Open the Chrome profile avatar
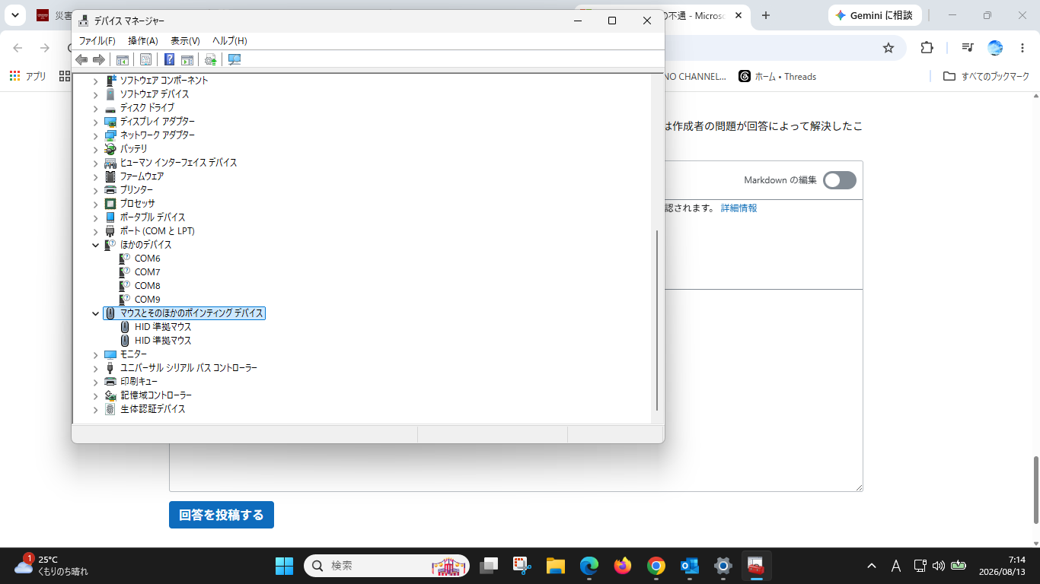Screen dimensions: 1040x584 click(995, 48)
